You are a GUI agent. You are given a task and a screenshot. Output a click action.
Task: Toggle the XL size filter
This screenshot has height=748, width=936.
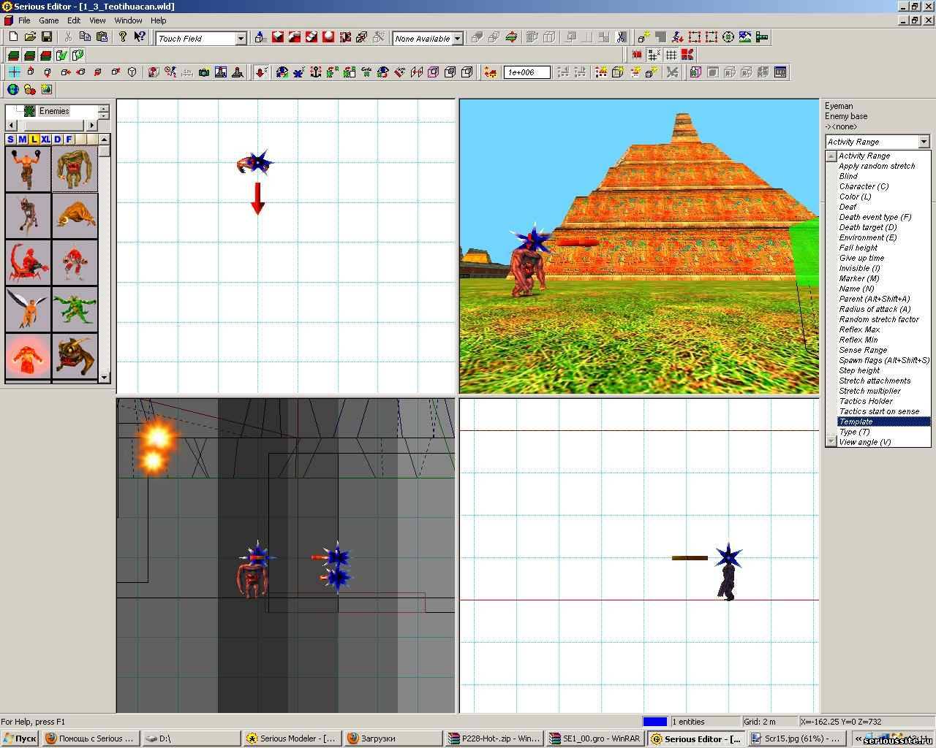coord(45,140)
